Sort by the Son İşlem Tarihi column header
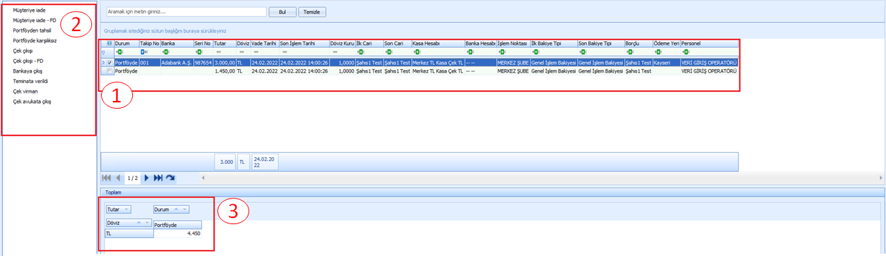Screen dimensions: 886x256 click(x=304, y=43)
